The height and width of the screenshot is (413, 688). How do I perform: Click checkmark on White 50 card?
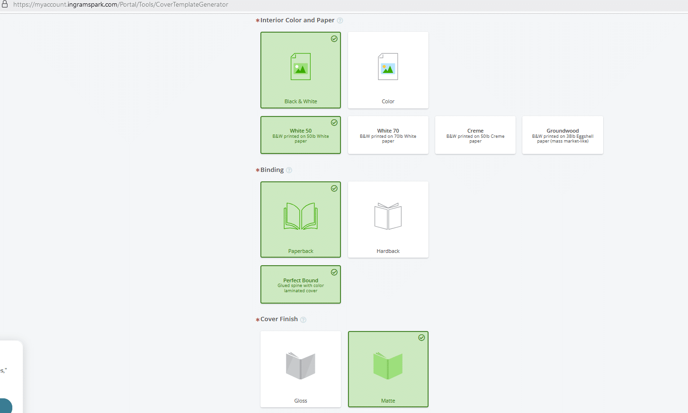(x=334, y=123)
